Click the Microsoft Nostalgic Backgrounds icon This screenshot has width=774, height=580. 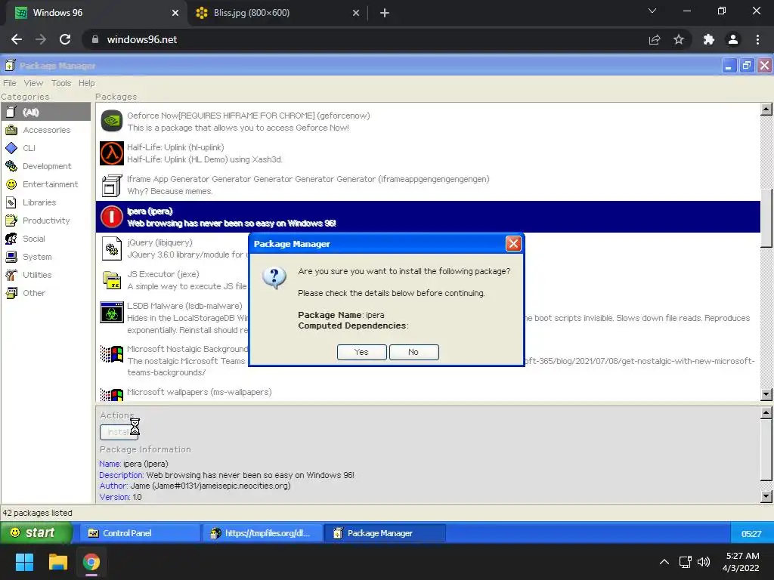(112, 354)
